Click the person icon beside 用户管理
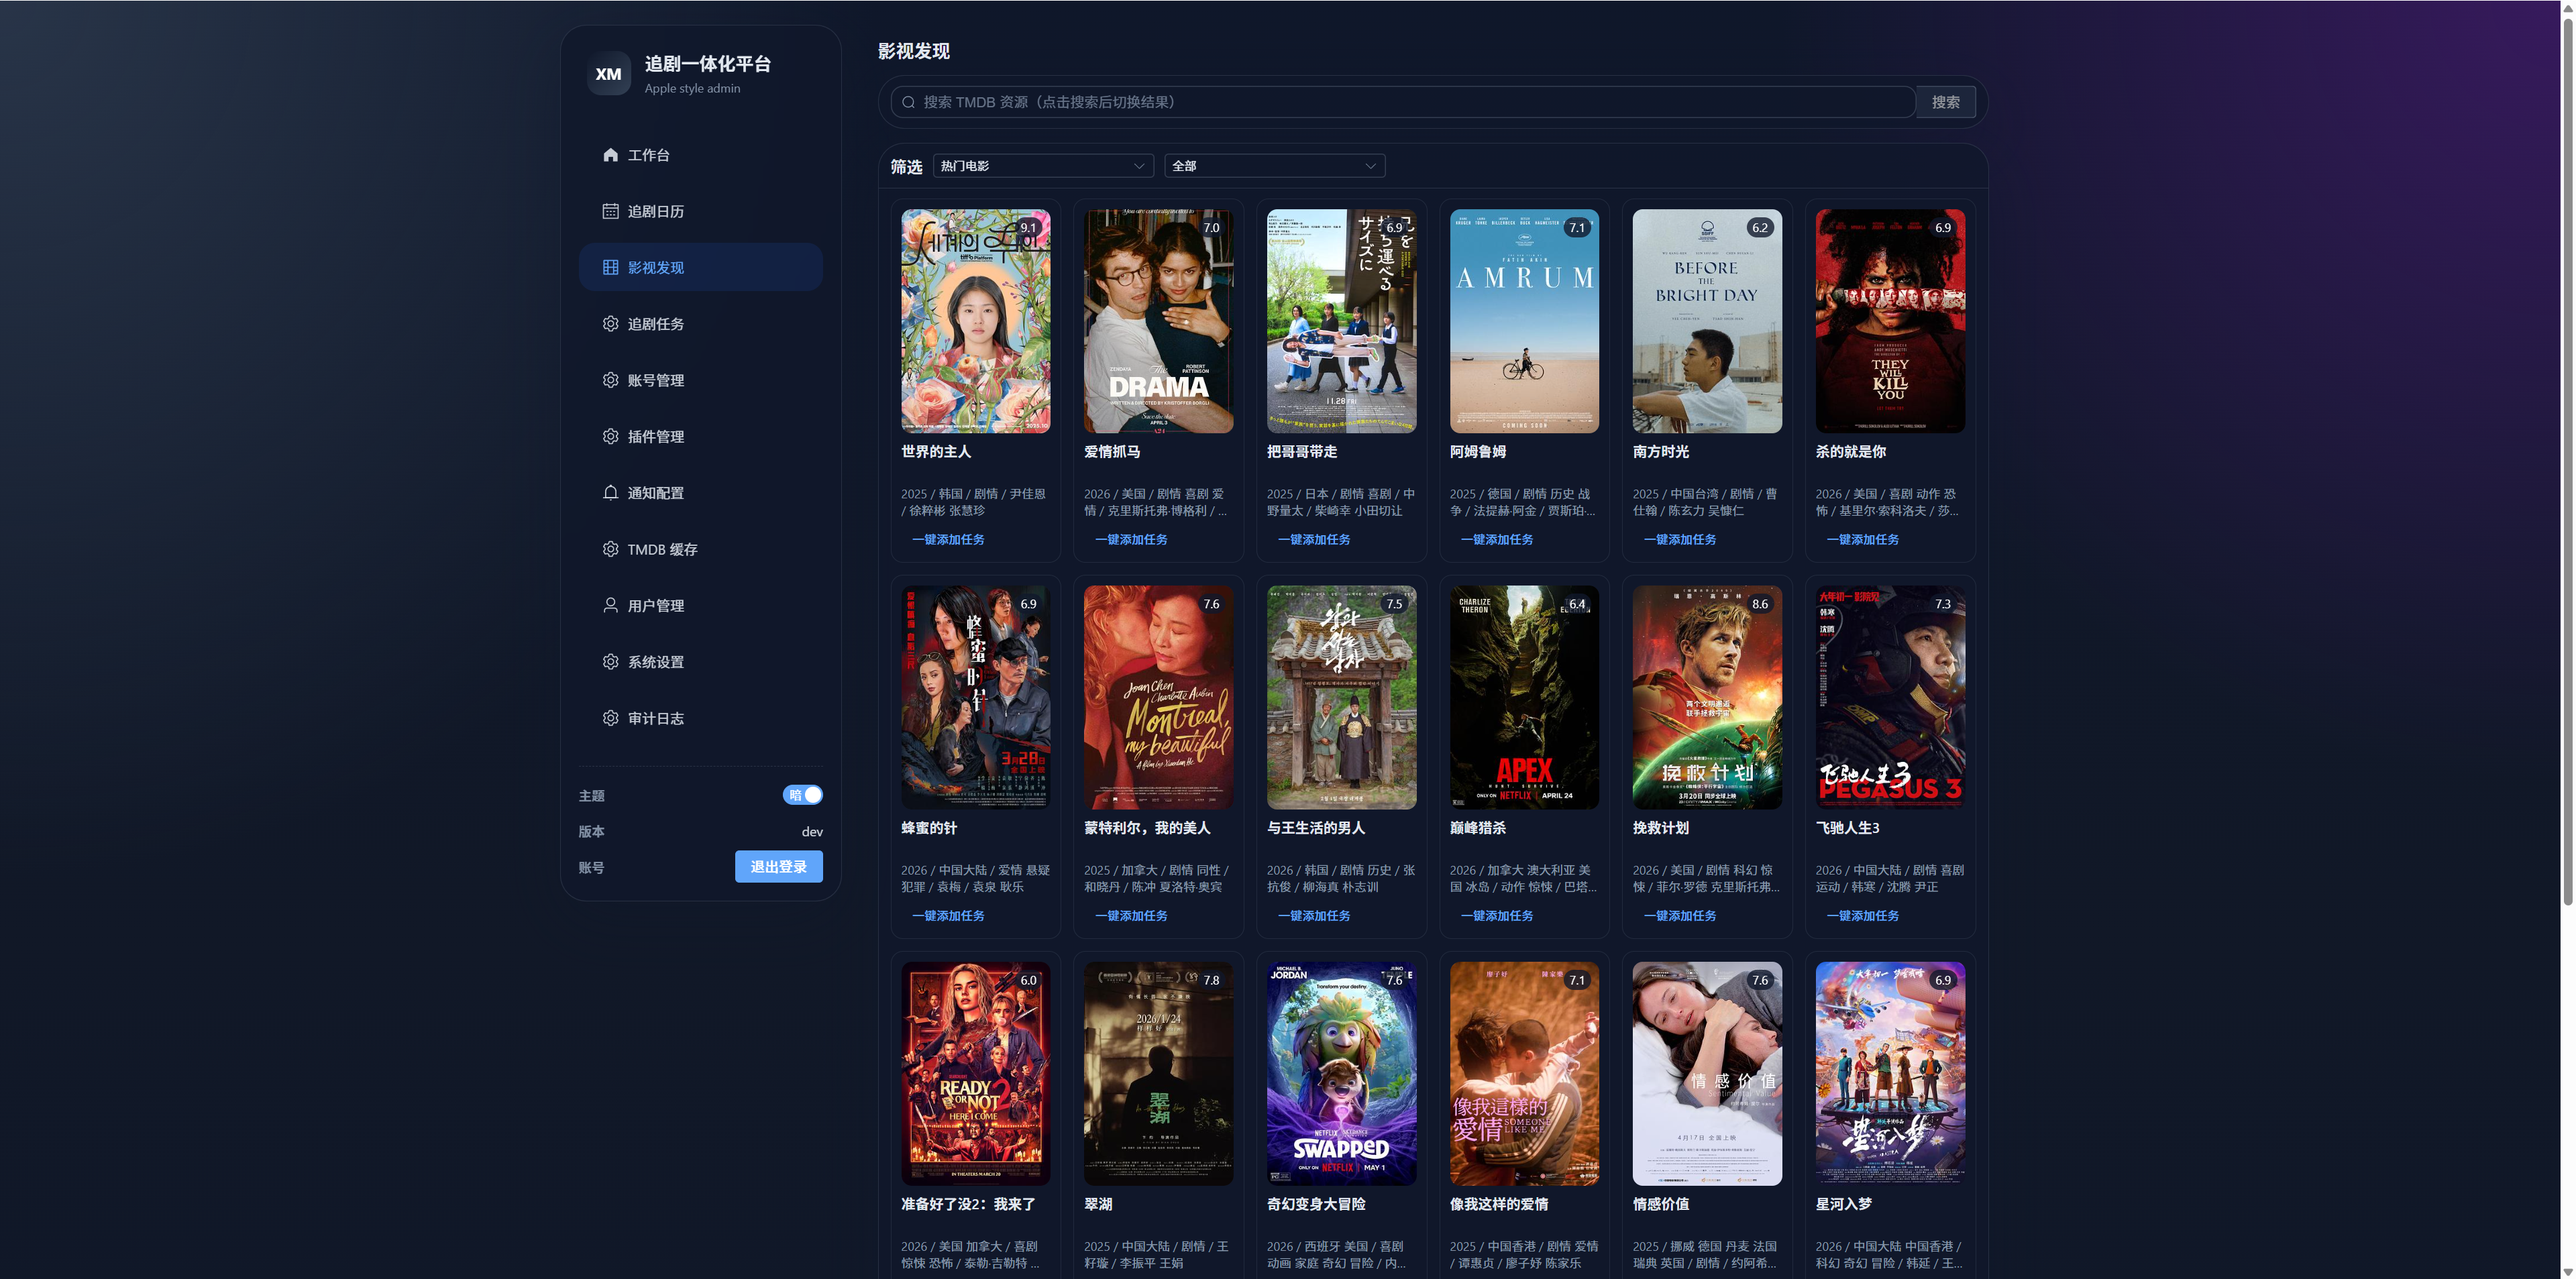The width and height of the screenshot is (2576, 1279). [x=610, y=605]
